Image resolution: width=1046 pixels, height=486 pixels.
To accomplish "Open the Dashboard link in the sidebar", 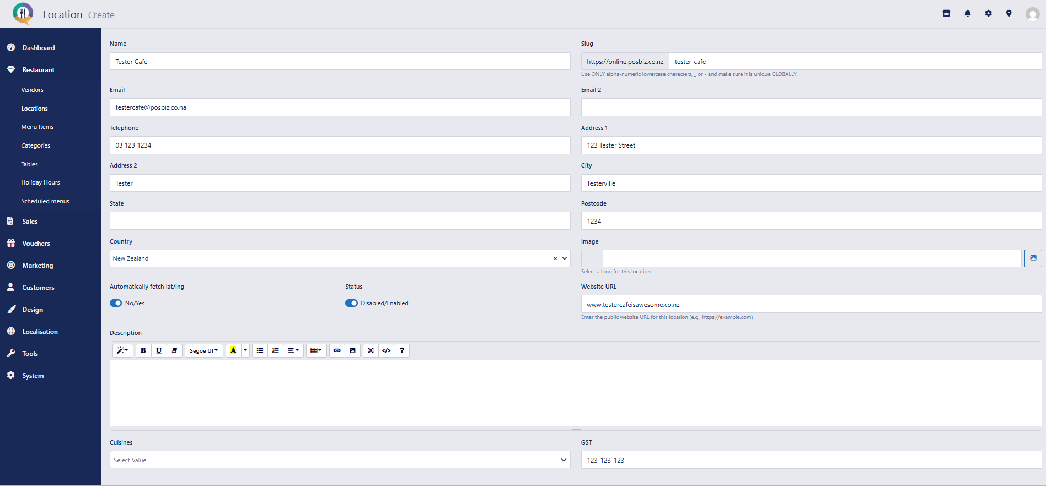I will point(38,48).
